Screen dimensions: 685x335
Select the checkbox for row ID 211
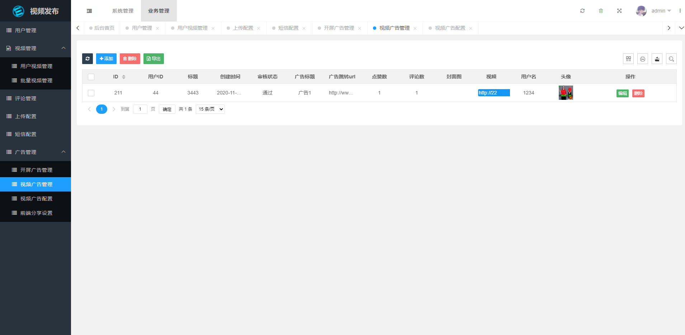[x=91, y=93]
